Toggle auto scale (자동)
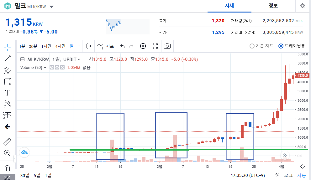The image size is (311, 180). point(302,175)
